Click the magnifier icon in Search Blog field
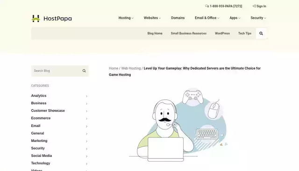This screenshot has width=299, height=171. pos(84,71)
